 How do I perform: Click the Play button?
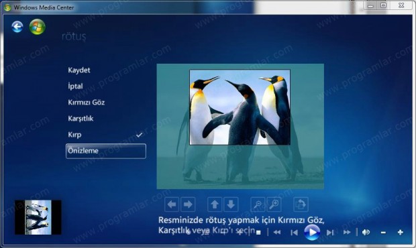pyautogui.click(x=312, y=233)
